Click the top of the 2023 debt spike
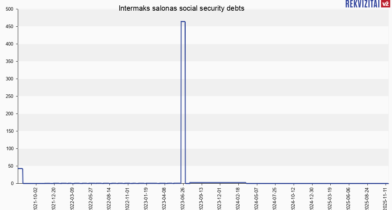 pyautogui.click(x=183, y=22)
